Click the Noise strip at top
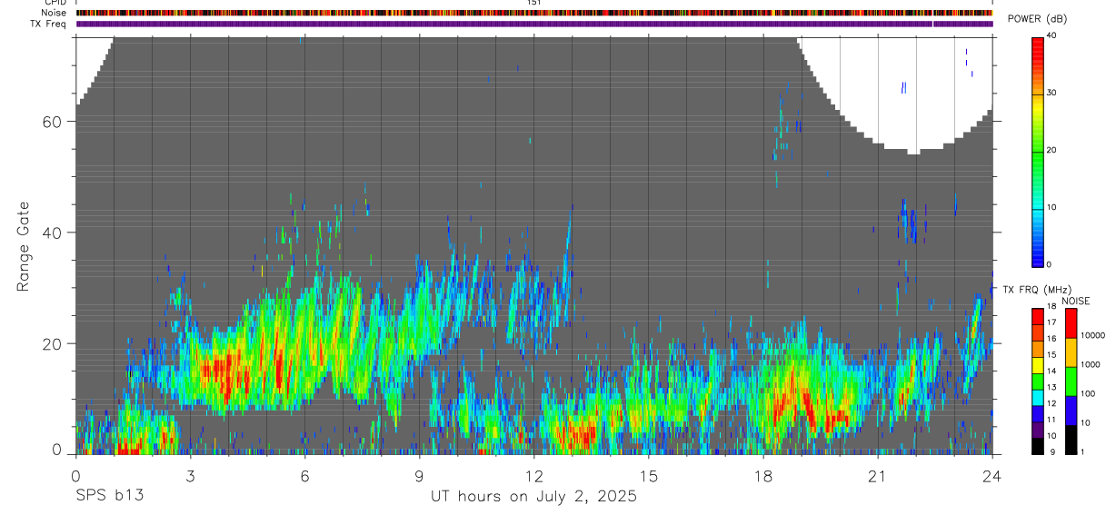Image resolution: width=1116 pixels, height=515 pixels. 534,13
